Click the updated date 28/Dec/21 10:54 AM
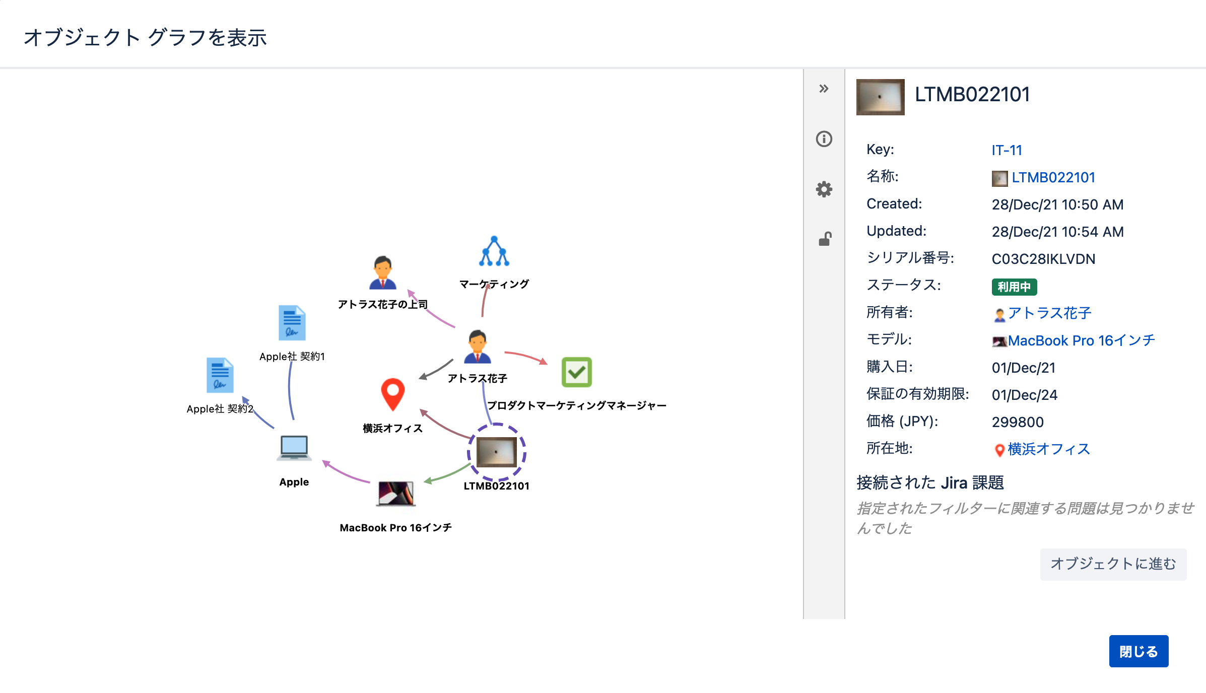Viewport: 1206px width, 693px height. point(1057,232)
